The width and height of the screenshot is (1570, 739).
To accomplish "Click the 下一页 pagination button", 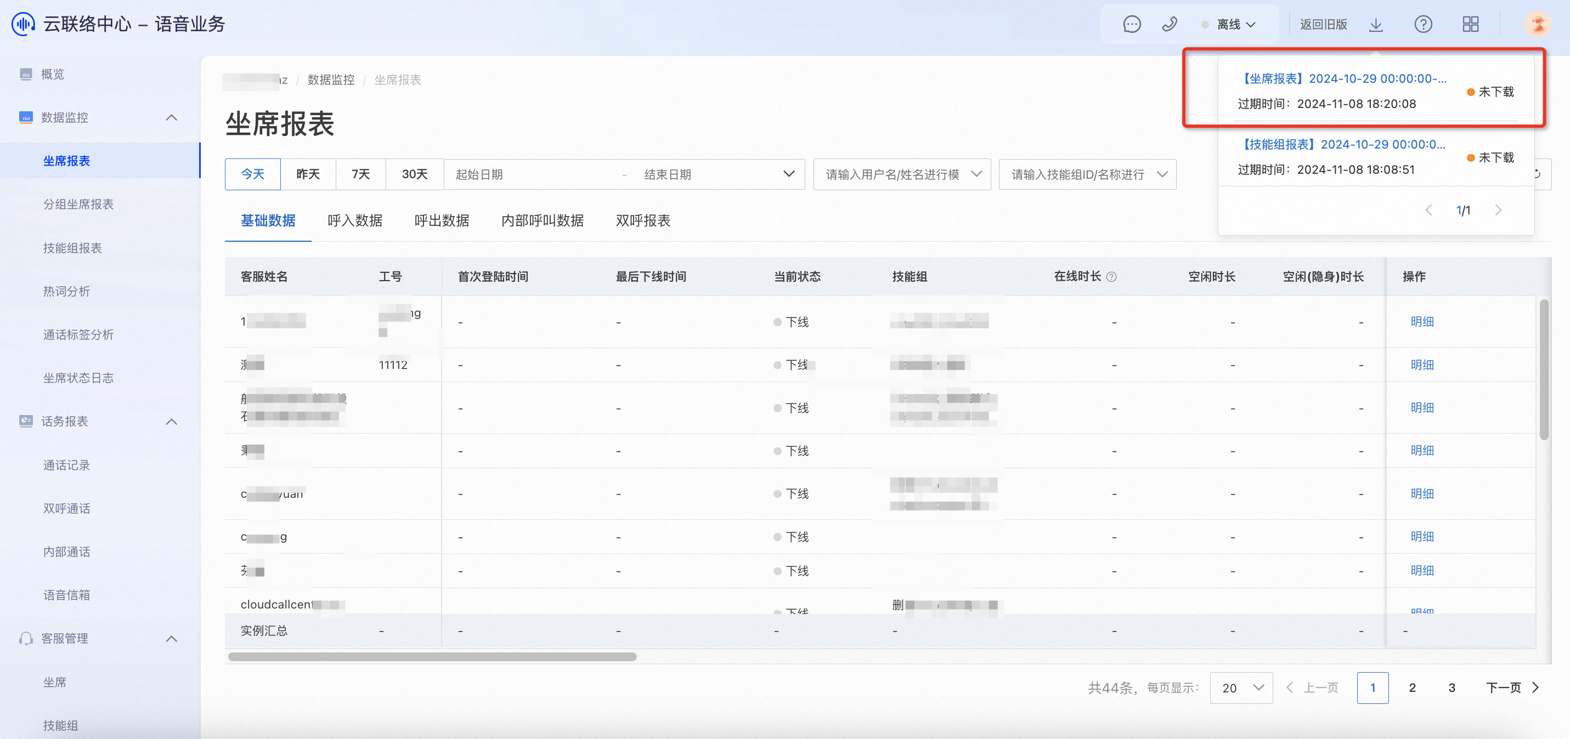I will pos(1513,688).
